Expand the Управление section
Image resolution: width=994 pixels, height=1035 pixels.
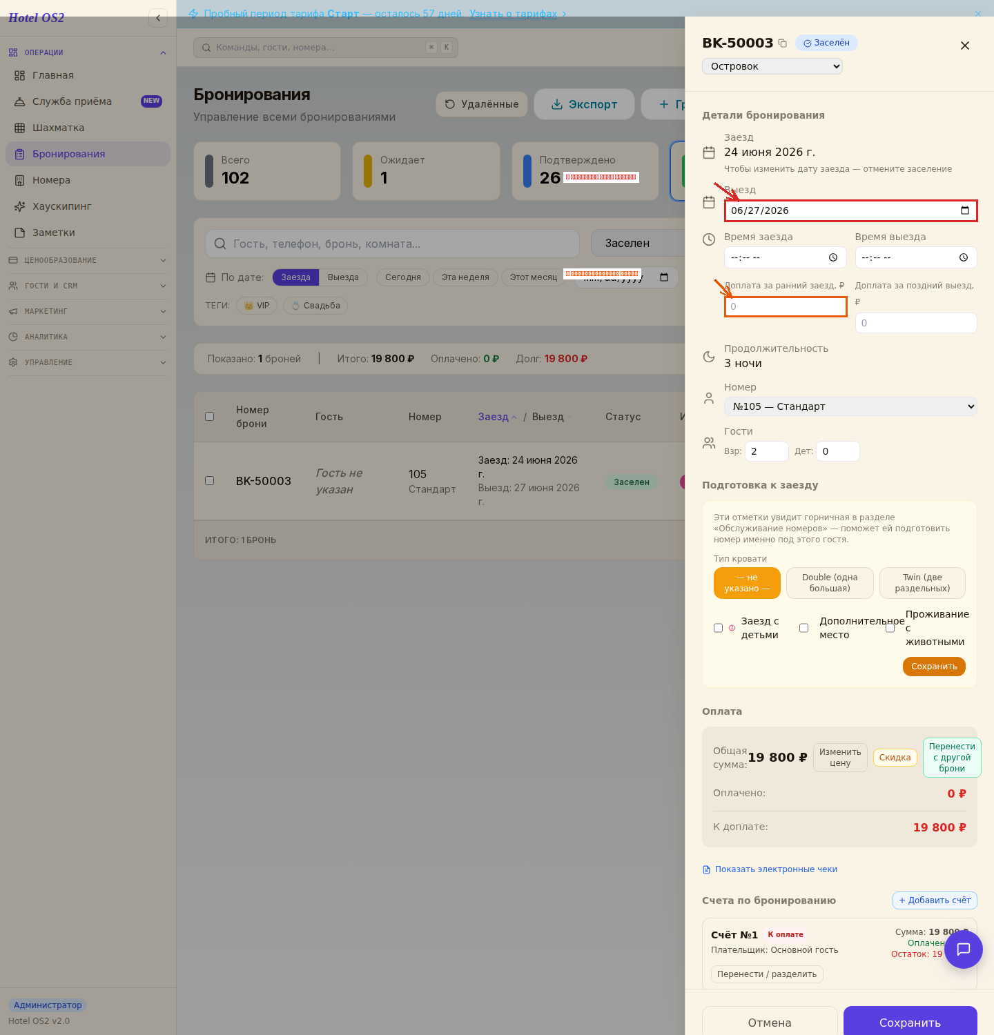point(88,362)
